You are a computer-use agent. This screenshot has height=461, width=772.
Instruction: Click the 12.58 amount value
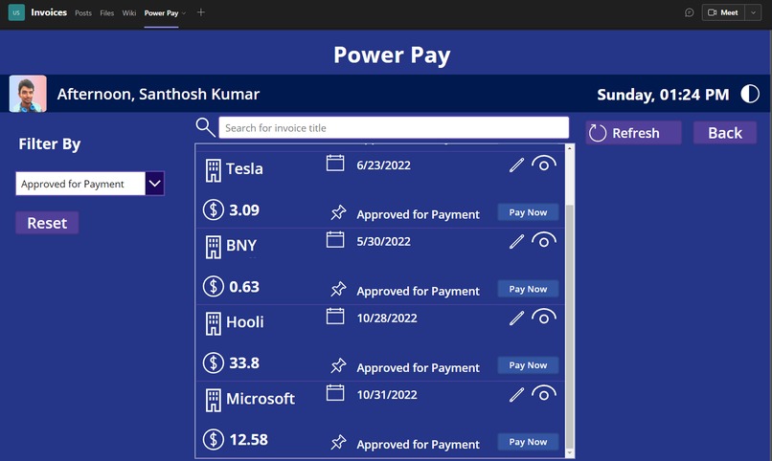(249, 439)
